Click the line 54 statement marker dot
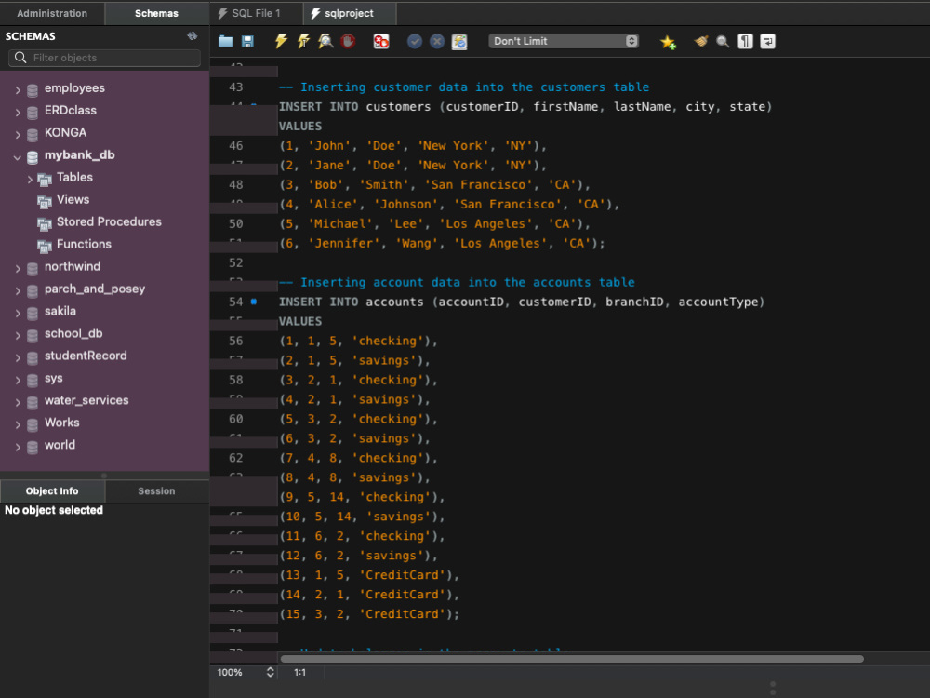 click(x=254, y=302)
